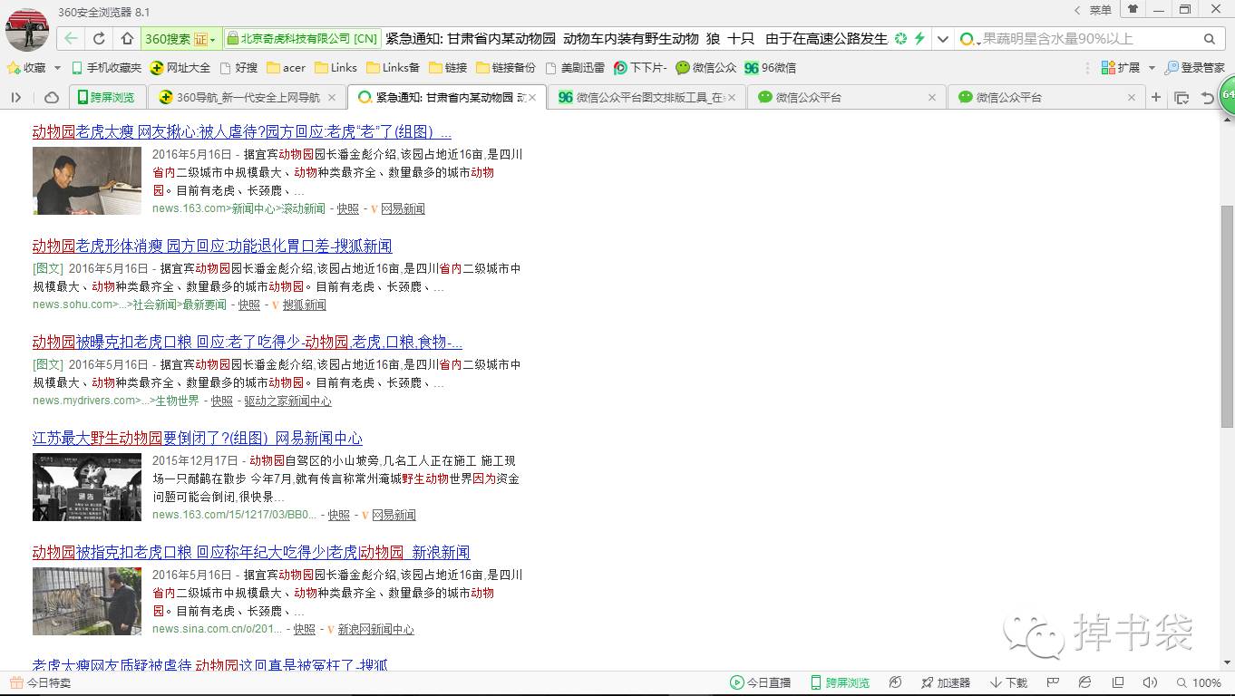Click the window split icon in status bar
This screenshot has height=696, width=1235.
(1118, 682)
